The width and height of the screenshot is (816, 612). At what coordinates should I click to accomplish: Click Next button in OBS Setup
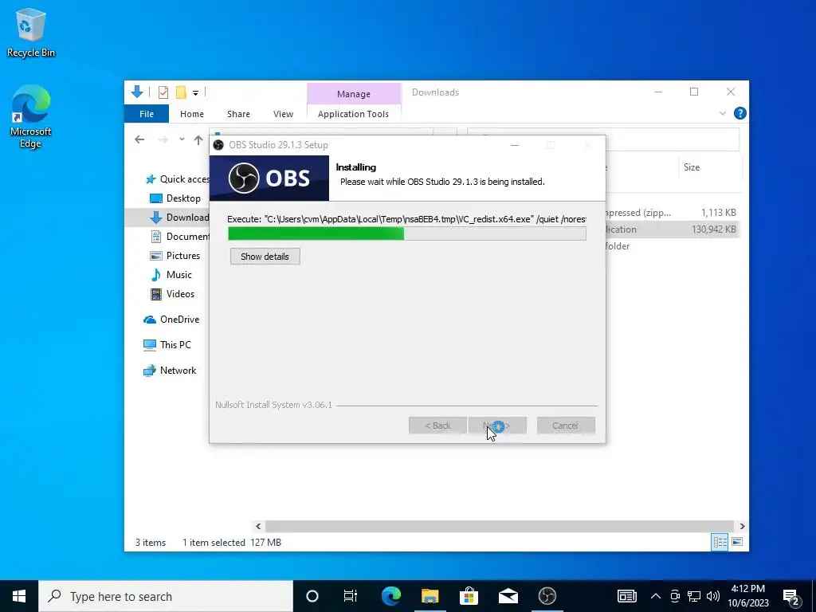point(497,426)
